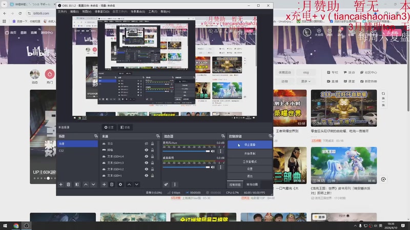Enable 工作室模式 in controls
The height and width of the screenshot is (230, 410).
[250, 162]
